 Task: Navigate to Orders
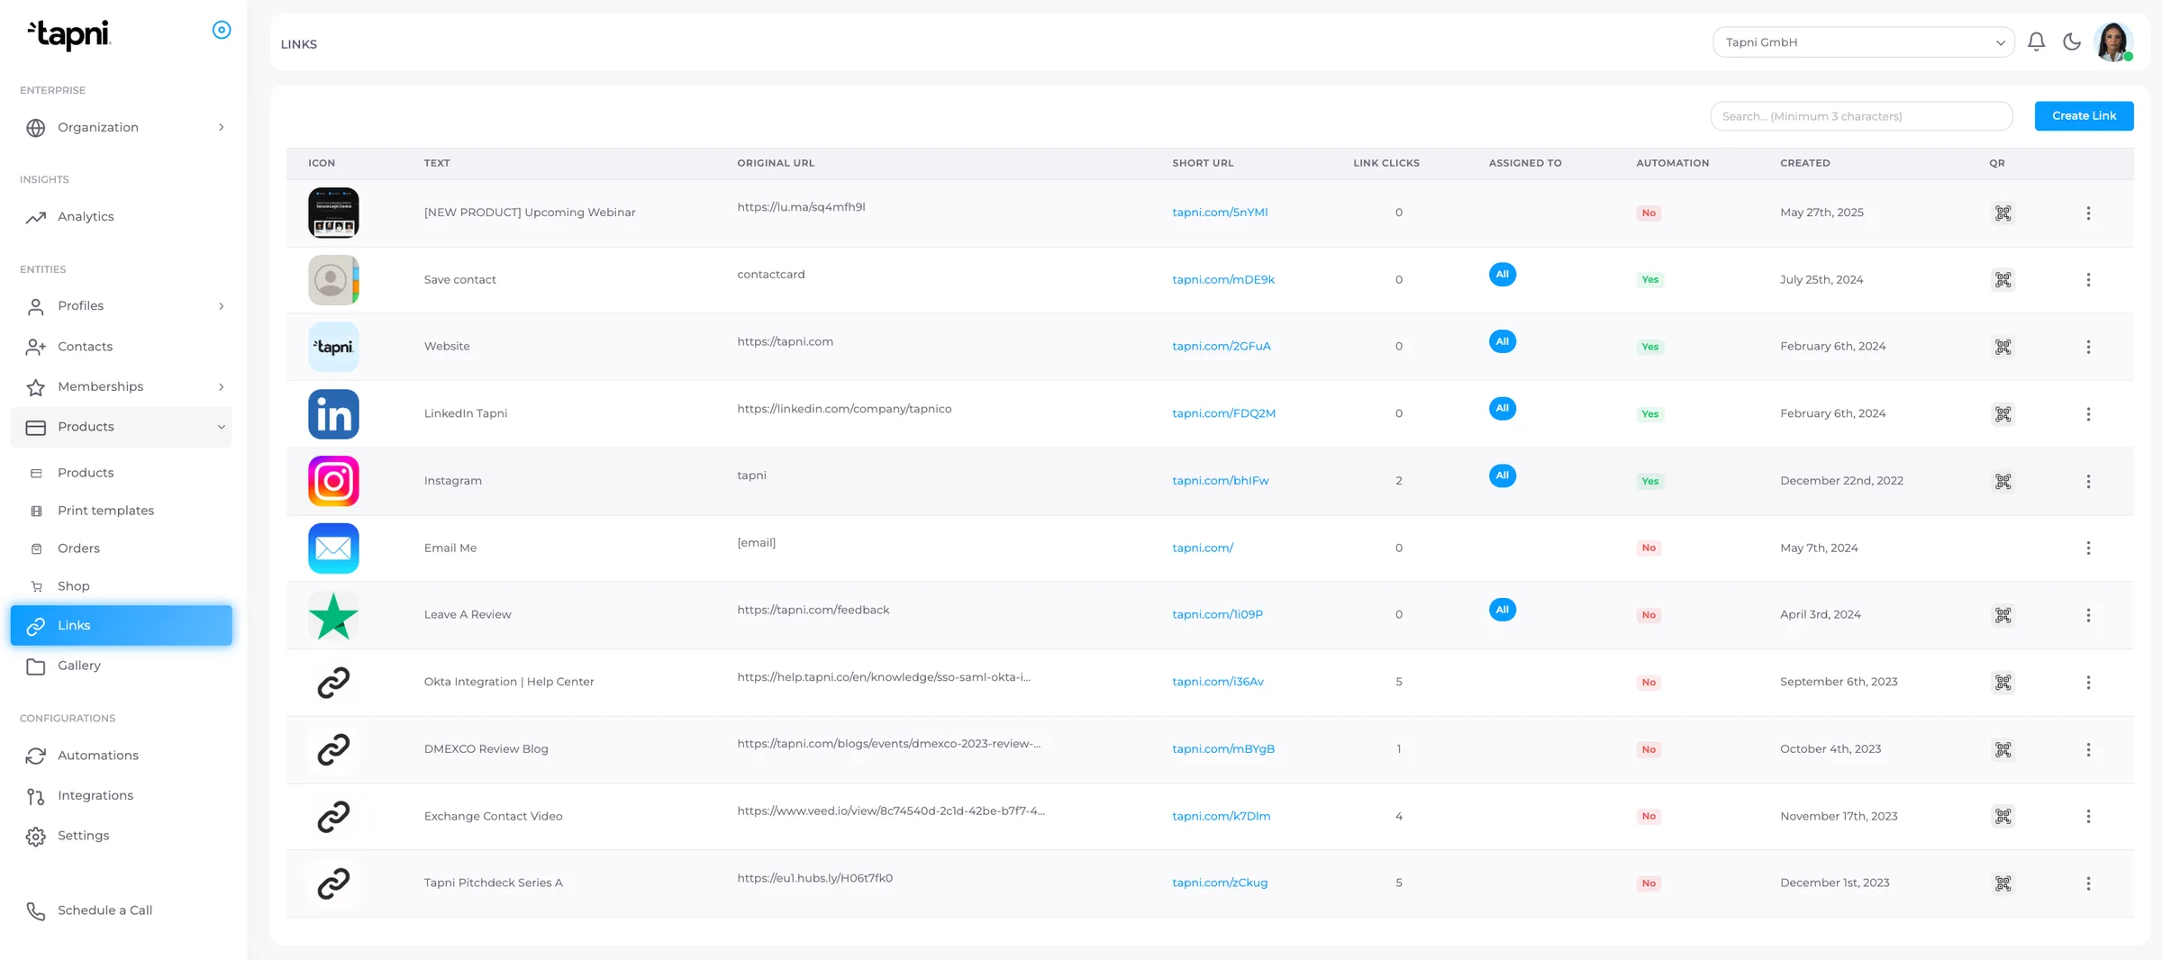(x=122, y=548)
